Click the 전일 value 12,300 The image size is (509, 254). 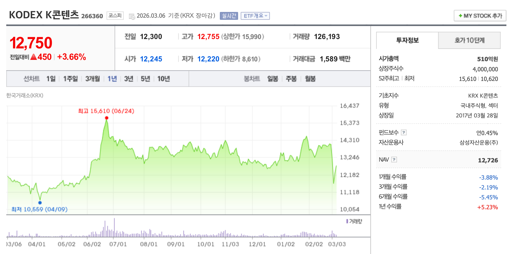pyautogui.click(x=151, y=37)
